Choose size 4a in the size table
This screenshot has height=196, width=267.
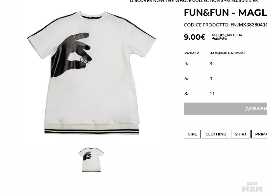pos(187,63)
